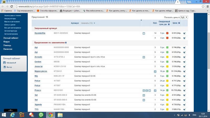Add Polcar 4 717,20р. item to cart

point(184,81)
